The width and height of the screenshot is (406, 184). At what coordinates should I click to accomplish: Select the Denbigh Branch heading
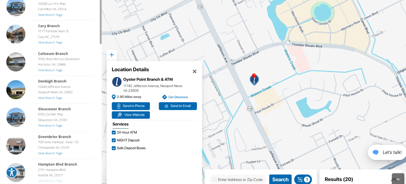click(x=52, y=81)
